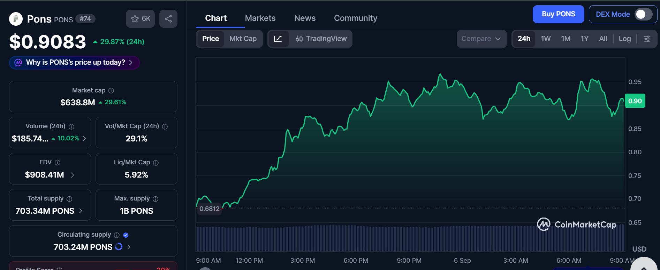
Task: Click the AI icon beside the price question
Action: point(18,63)
